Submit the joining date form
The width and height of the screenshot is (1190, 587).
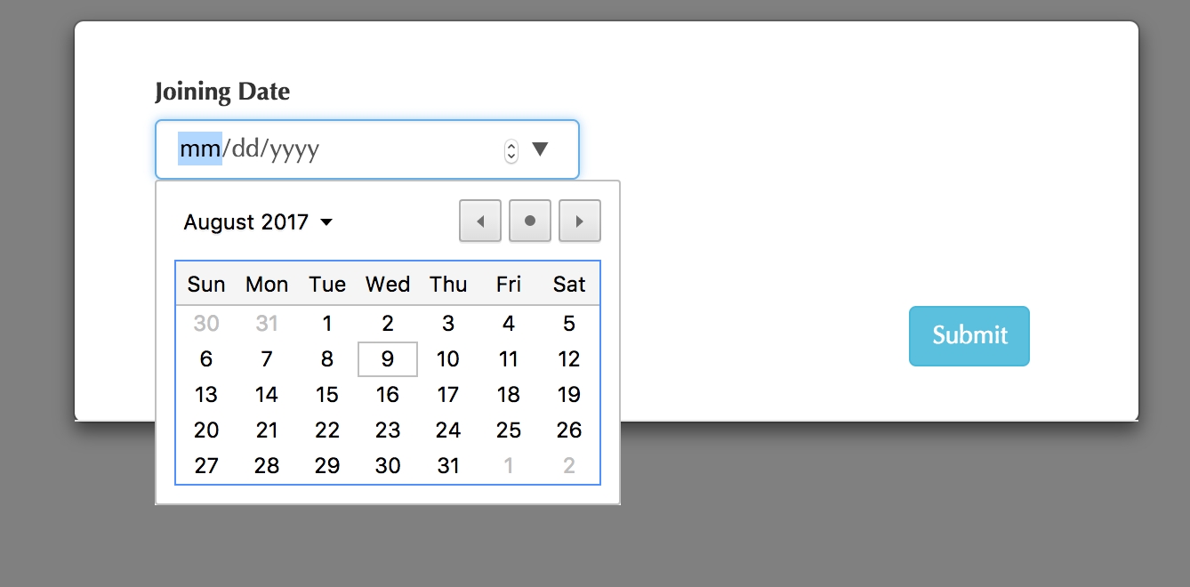(969, 336)
